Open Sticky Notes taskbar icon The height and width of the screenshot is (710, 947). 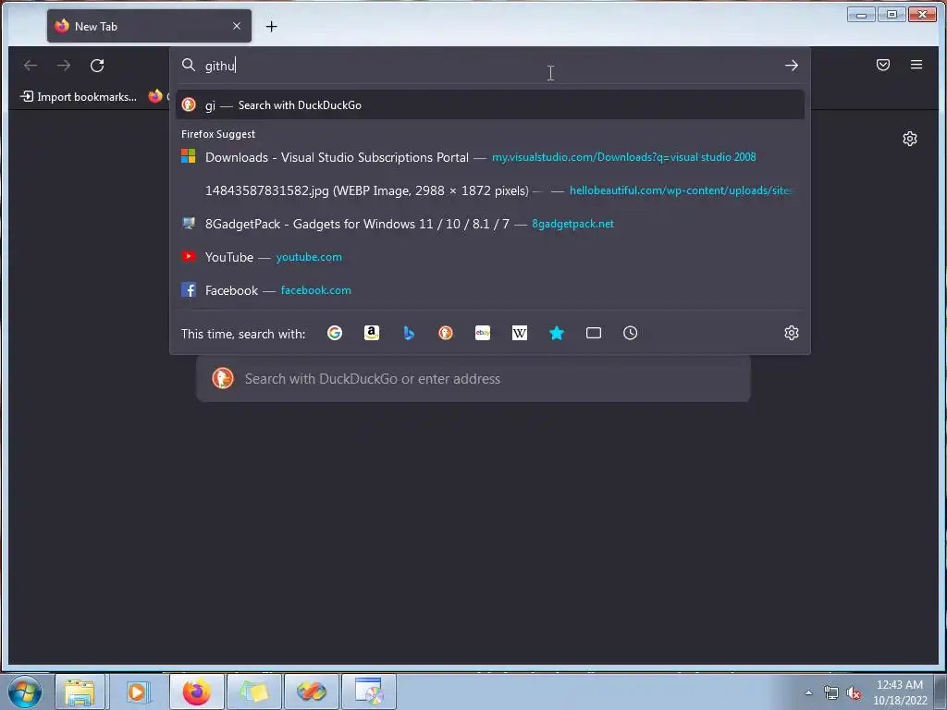(253, 692)
